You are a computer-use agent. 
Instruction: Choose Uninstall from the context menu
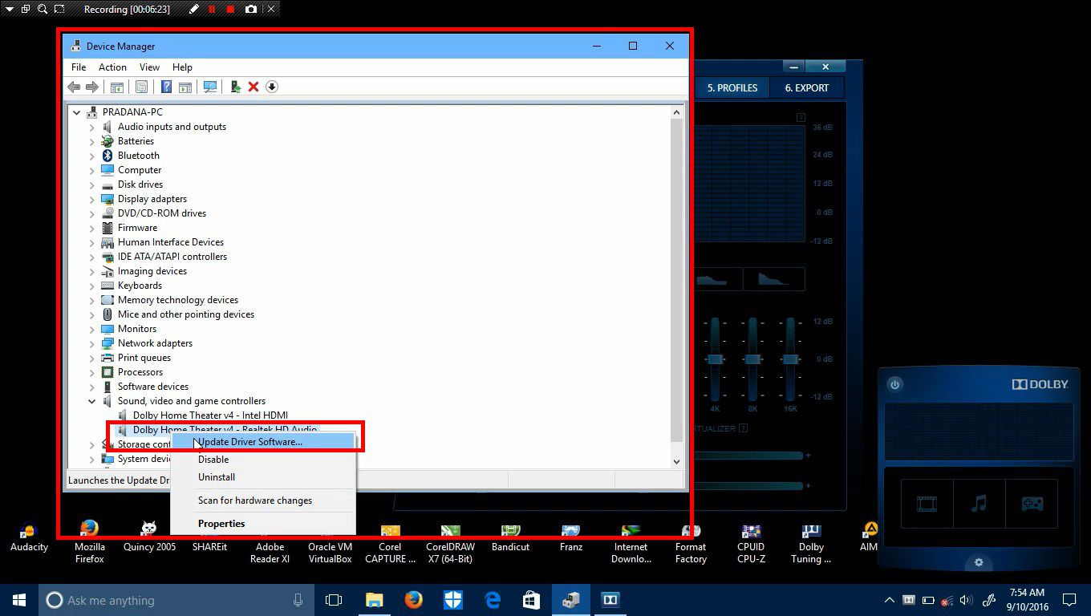263,477
